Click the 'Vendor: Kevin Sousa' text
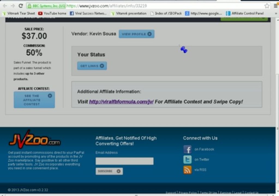Screen dimensions: 279x196 point(94,34)
